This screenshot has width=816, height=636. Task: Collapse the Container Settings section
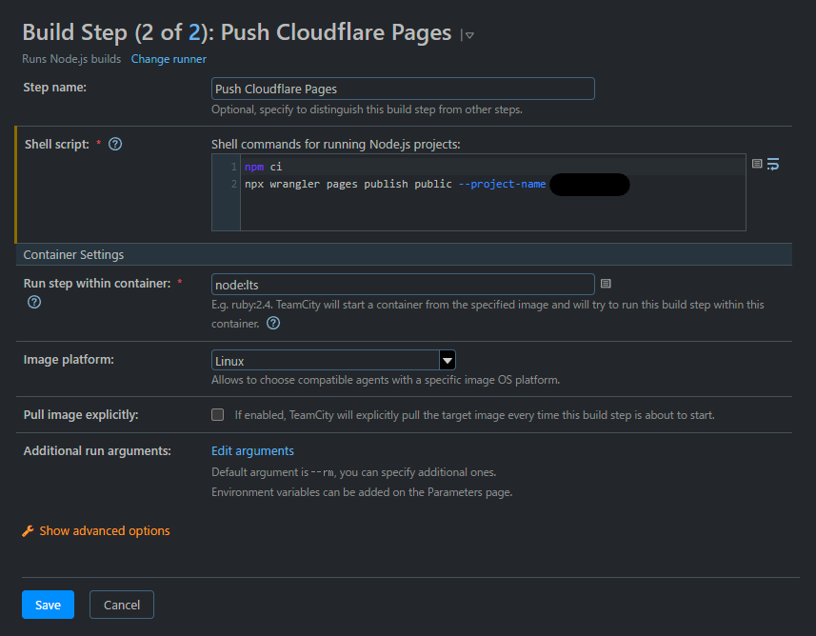click(73, 254)
